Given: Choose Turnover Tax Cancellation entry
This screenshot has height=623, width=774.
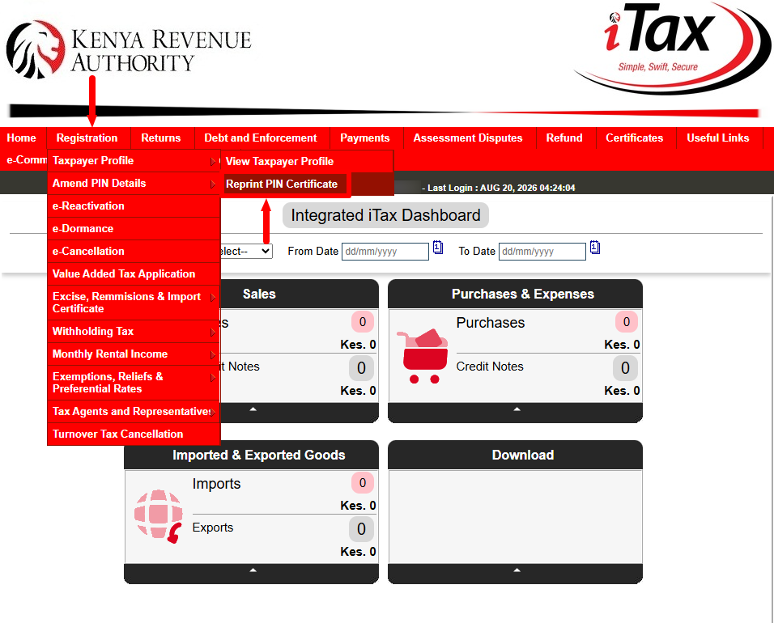Looking at the screenshot, I should [x=134, y=434].
